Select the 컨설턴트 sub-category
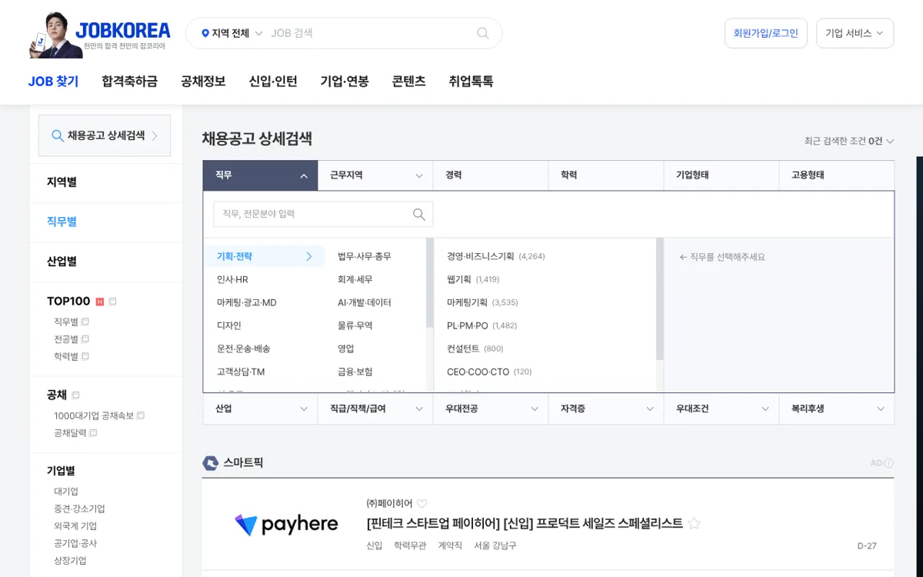923x577 pixels. click(x=475, y=349)
